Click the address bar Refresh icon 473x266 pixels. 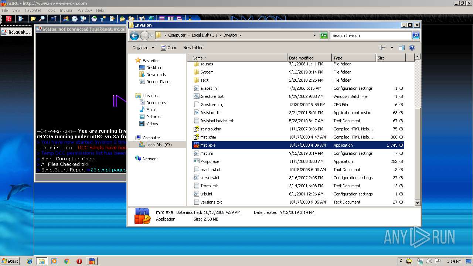point(324,35)
